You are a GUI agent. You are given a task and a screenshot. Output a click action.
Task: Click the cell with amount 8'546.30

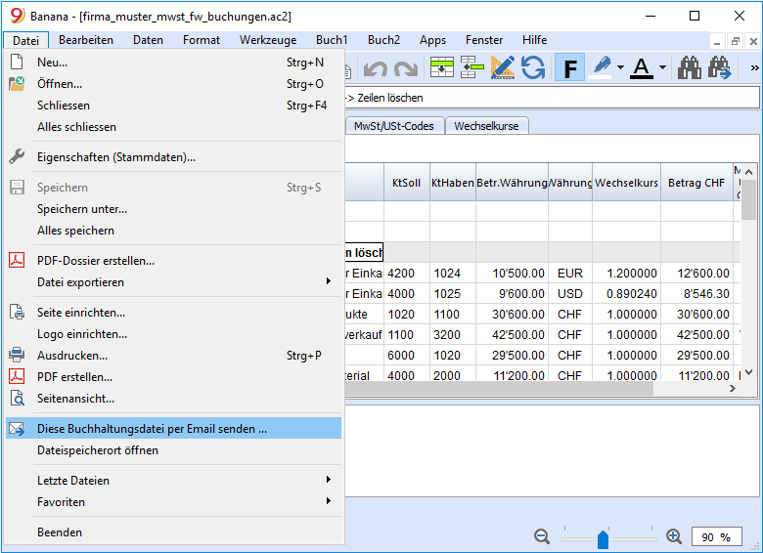pyautogui.click(x=696, y=293)
